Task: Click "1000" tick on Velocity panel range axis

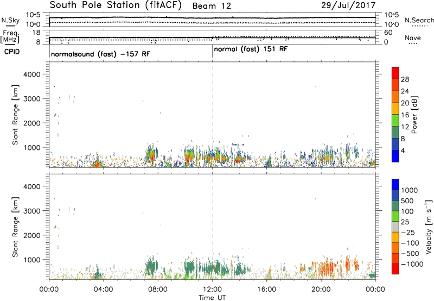Action: 31,260
